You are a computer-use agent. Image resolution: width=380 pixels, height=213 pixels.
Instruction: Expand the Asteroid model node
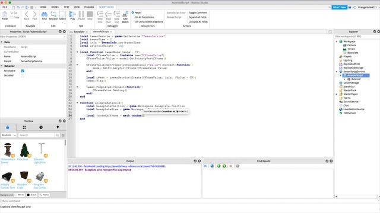coord(344,79)
